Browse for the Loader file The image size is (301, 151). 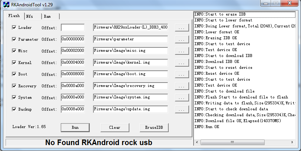[x=182, y=28]
